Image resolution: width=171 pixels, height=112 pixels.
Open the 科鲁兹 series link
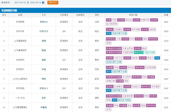click(x=44, y=107)
